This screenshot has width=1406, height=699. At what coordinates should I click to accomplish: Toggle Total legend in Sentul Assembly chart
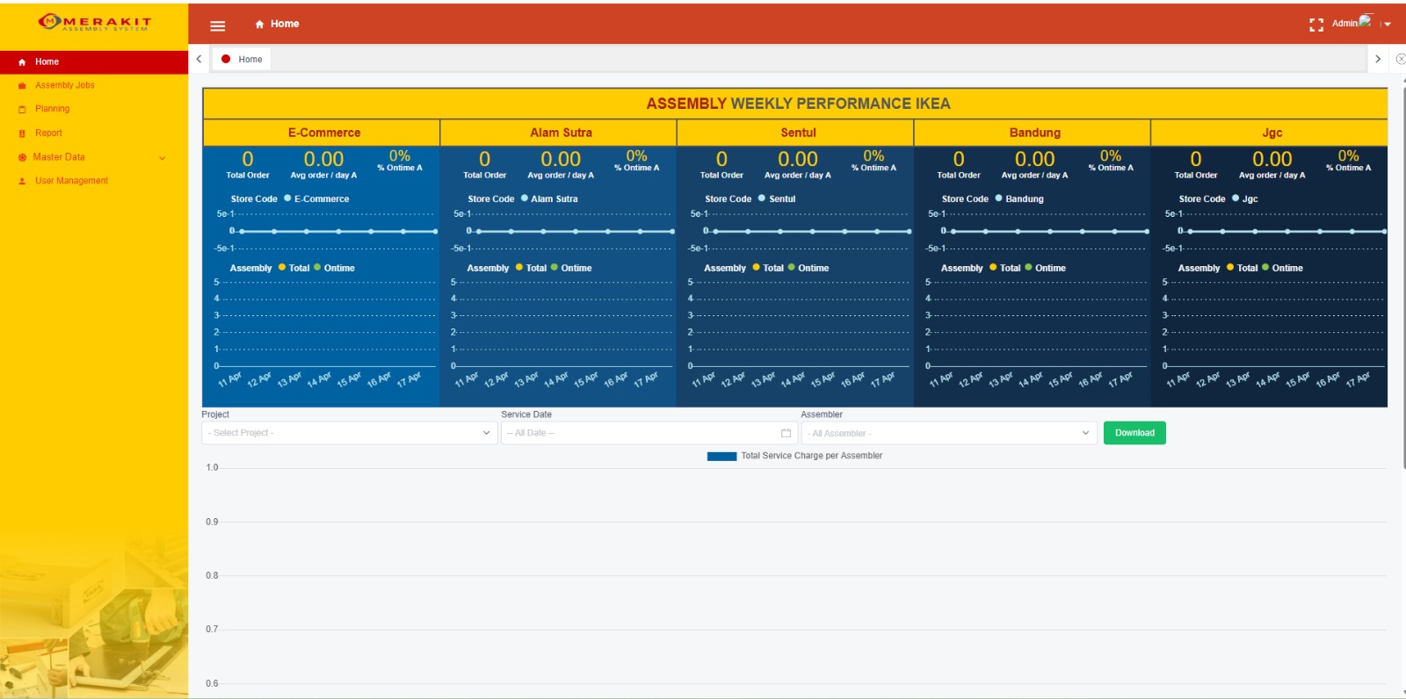(768, 268)
